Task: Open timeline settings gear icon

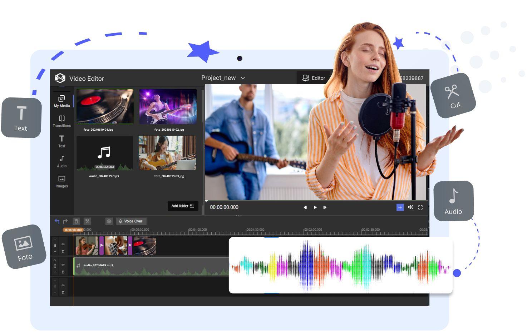Action: pos(109,221)
